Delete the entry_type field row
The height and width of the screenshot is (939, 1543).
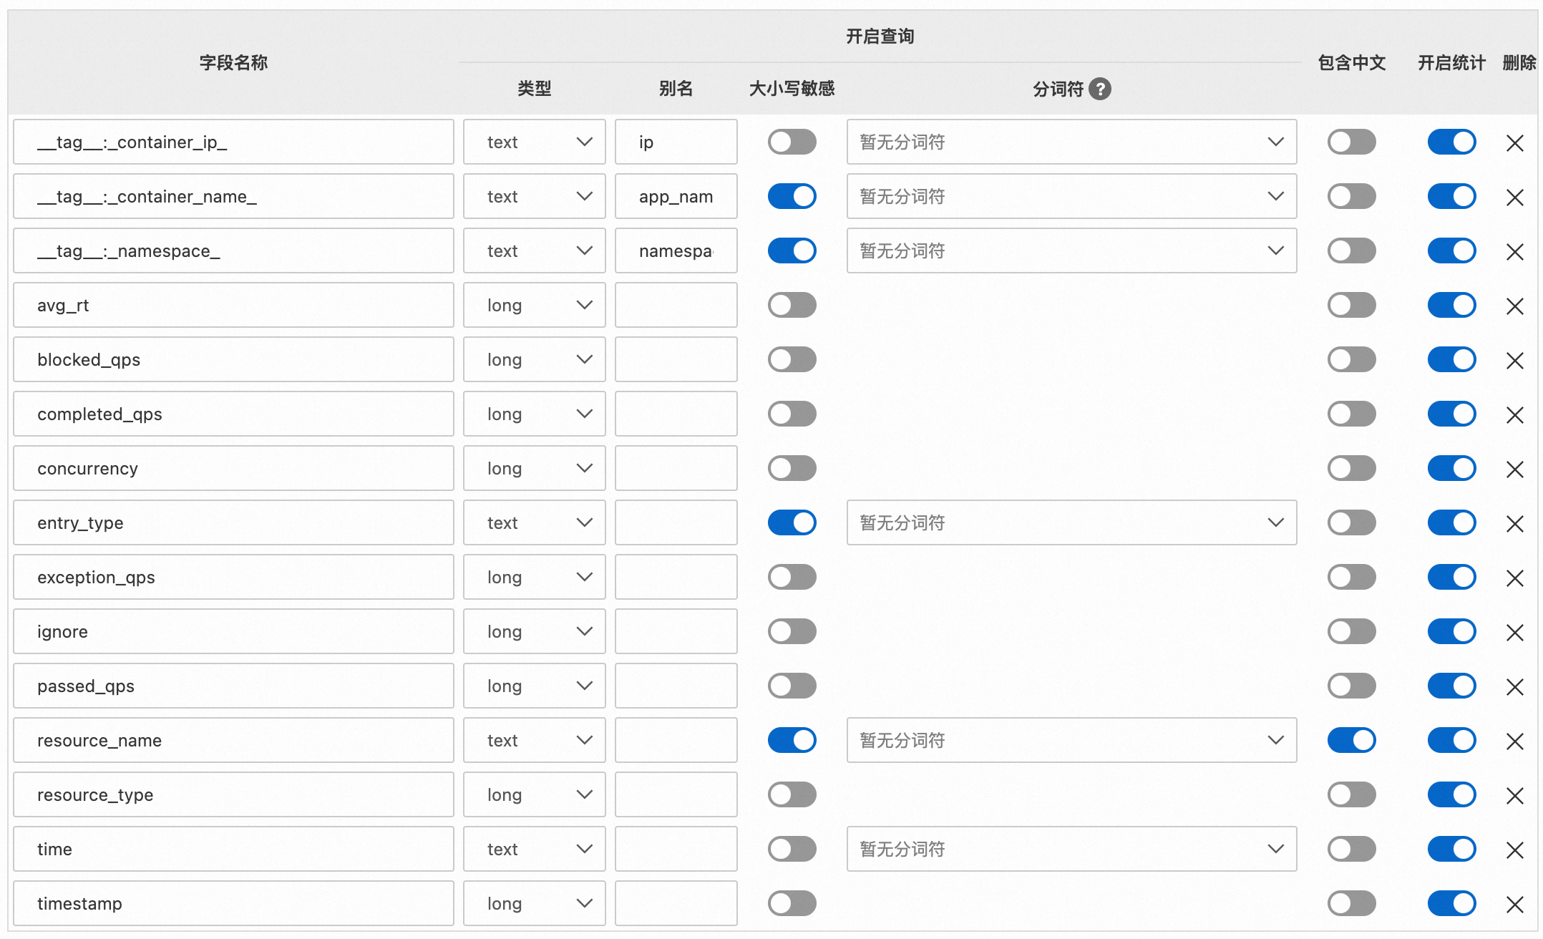point(1514,524)
